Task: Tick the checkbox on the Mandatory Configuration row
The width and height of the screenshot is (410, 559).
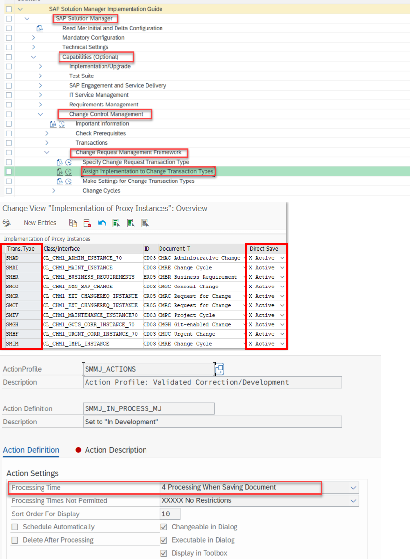Action: coord(9,38)
